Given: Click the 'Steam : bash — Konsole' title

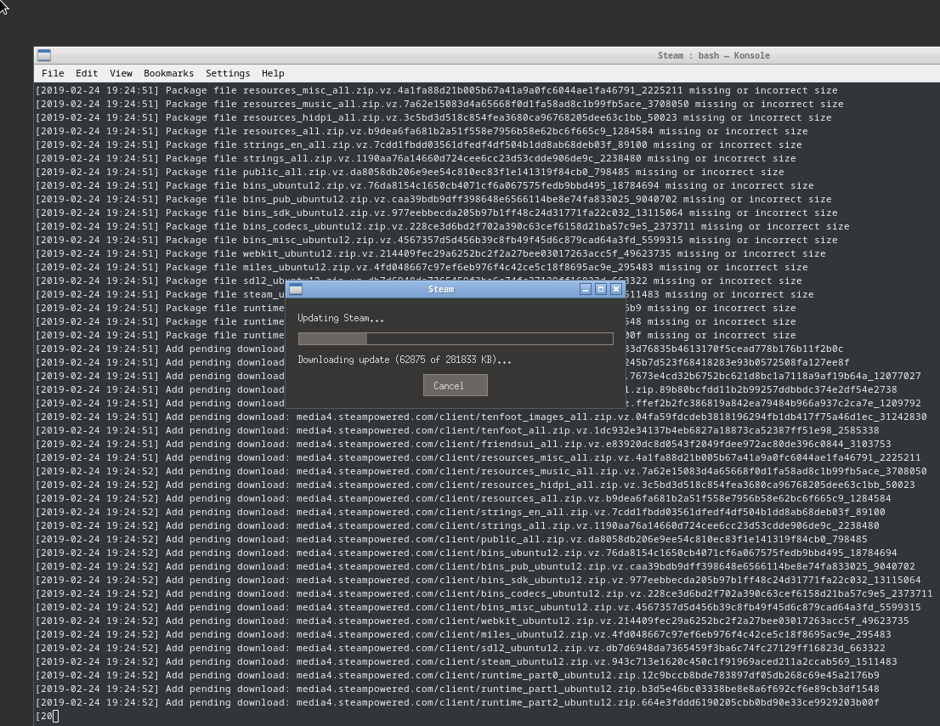Looking at the screenshot, I should pyautogui.click(x=713, y=55).
